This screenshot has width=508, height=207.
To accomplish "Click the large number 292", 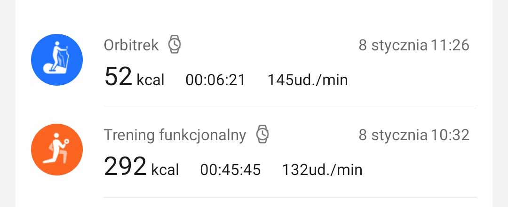I will (x=125, y=167).
